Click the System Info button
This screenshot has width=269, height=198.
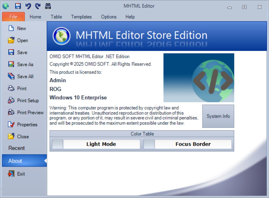(x=218, y=116)
